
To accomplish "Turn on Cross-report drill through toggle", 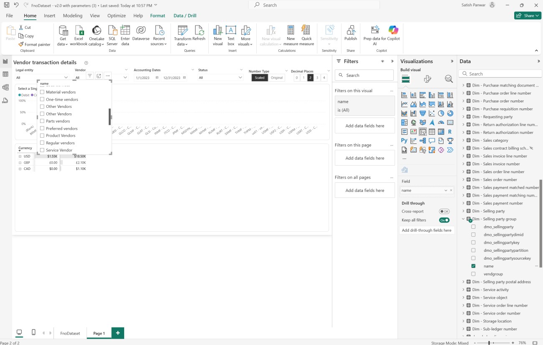I will click(444, 212).
